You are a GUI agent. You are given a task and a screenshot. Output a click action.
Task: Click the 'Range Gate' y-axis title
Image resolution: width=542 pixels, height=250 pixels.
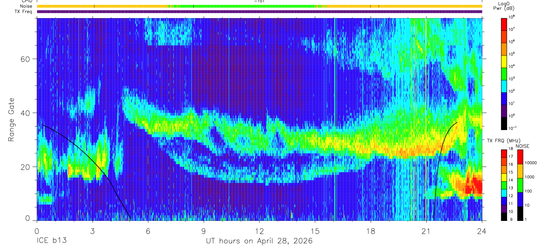point(11,120)
